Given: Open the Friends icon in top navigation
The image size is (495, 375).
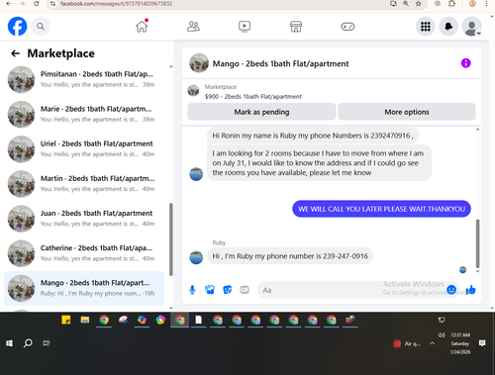Looking at the screenshot, I should (193, 27).
